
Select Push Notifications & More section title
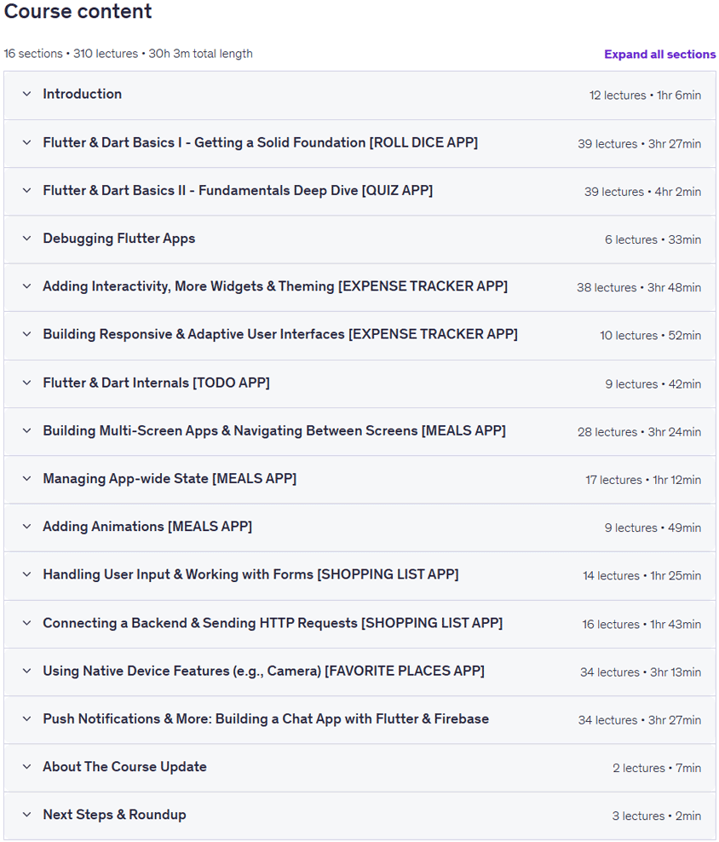click(266, 718)
